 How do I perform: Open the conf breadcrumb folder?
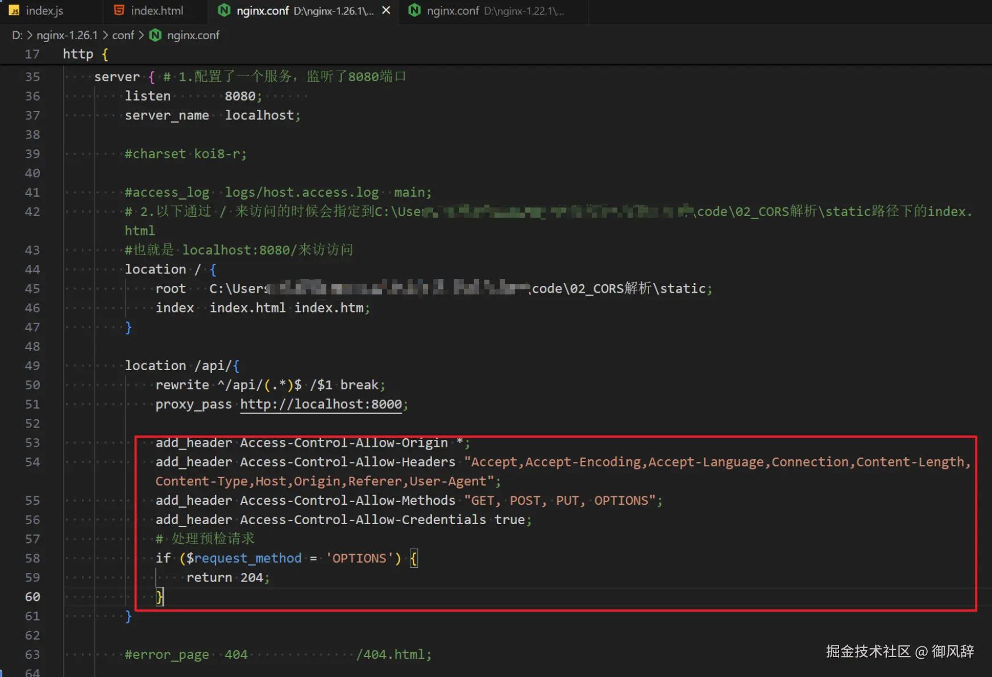[123, 35]
